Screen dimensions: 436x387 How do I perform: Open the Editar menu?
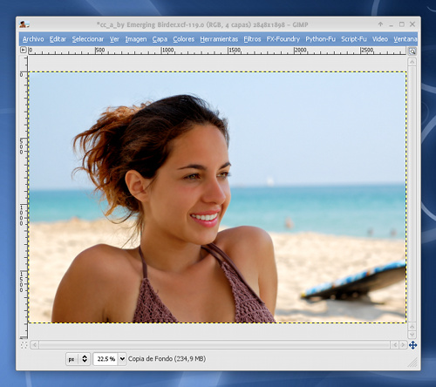(x=58, y=39)
